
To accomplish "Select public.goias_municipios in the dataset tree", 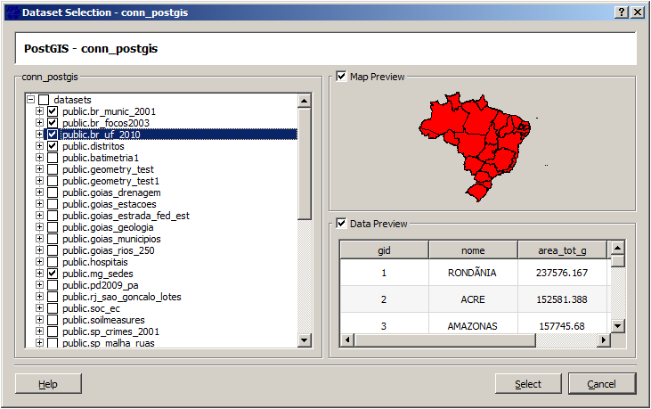I will click(x=111, y=239).
